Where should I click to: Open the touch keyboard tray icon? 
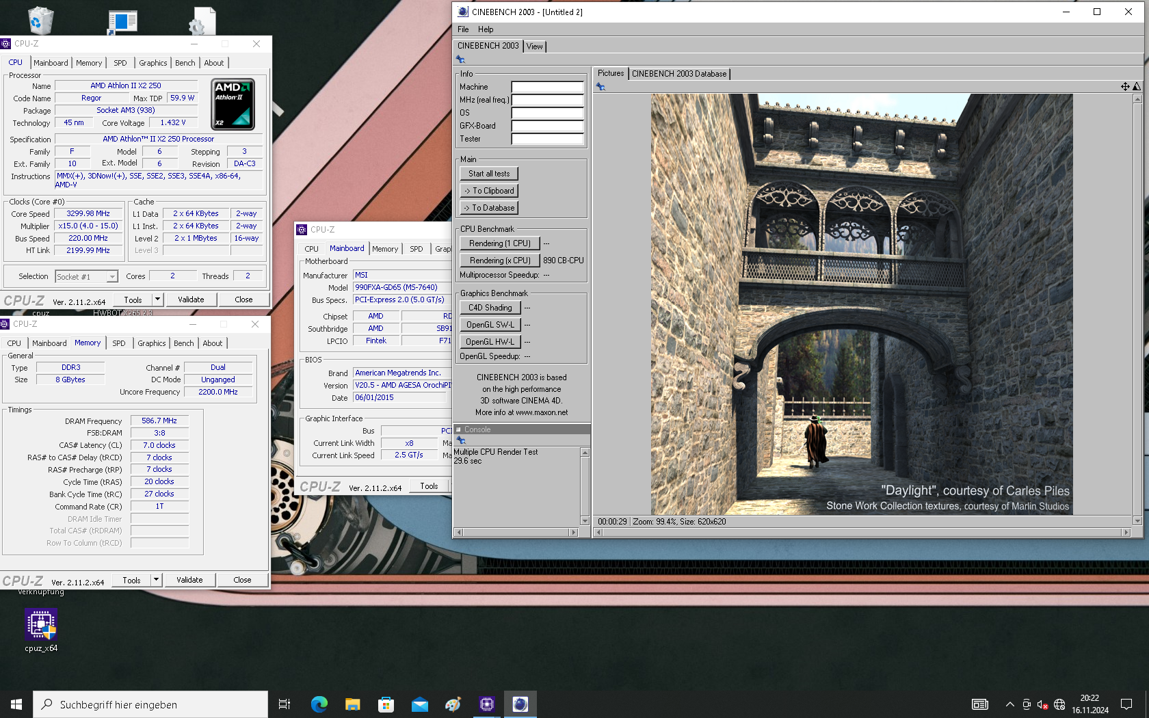(979, 704)
